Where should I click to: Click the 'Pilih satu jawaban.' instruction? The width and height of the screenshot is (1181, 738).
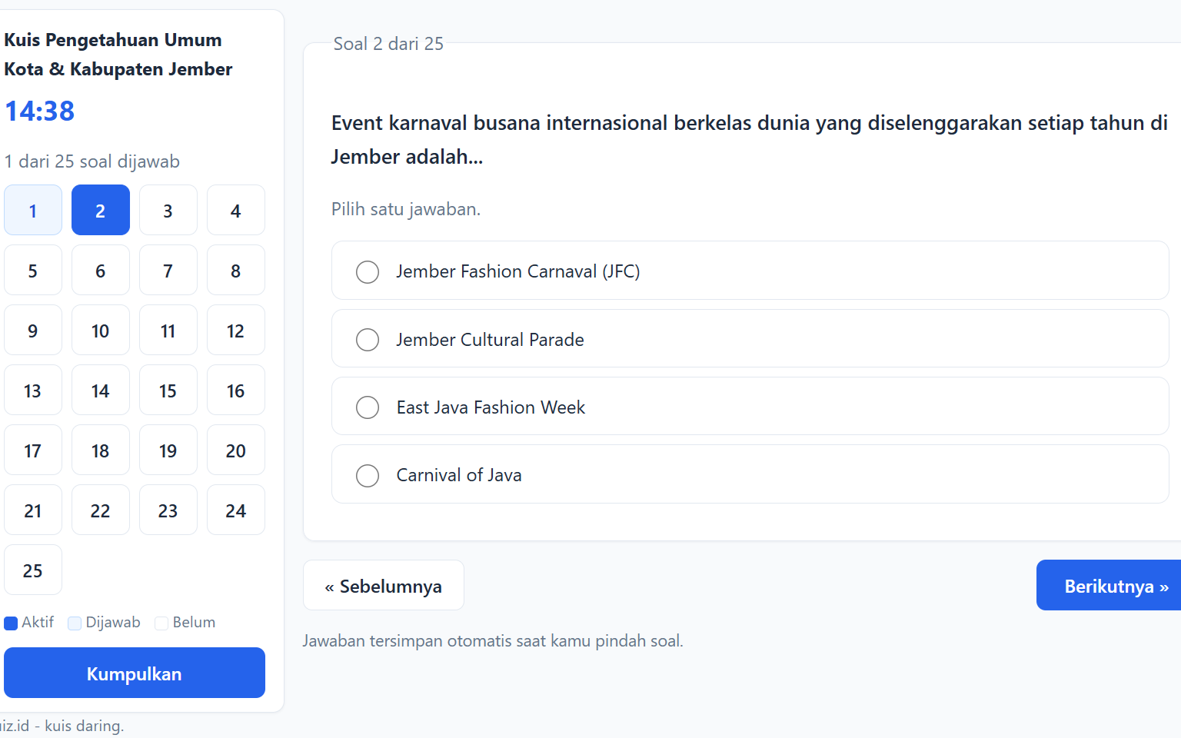click(x=406, y=209)
